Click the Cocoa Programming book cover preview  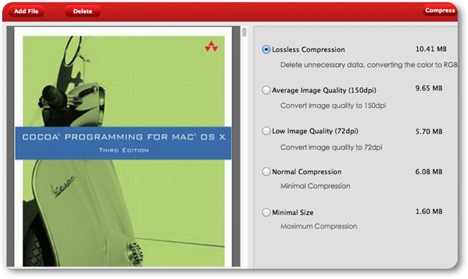[x=123, y=147]
